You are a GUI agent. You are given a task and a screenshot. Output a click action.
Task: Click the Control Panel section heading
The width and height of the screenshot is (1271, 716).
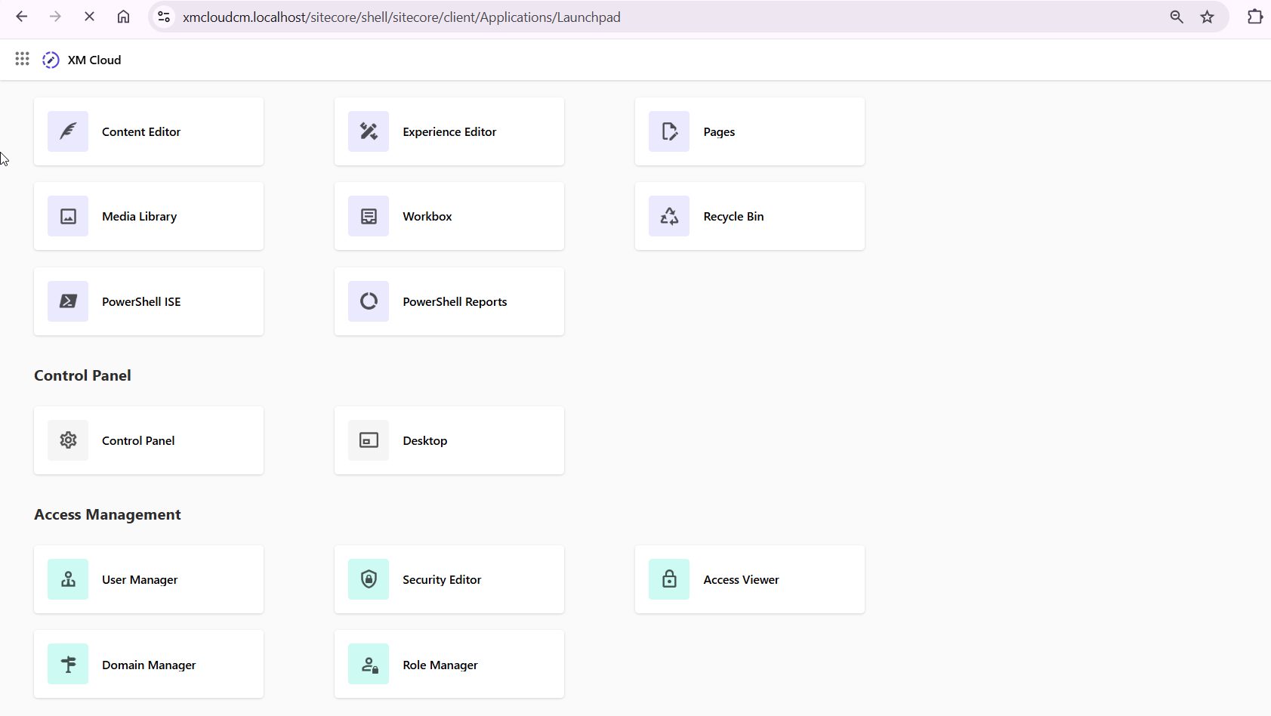coord(82,375)
